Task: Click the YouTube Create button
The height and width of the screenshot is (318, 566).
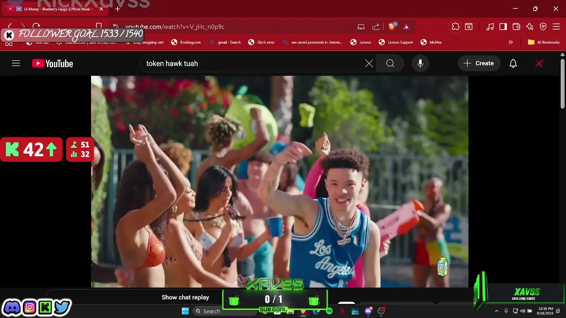Action: [x=479, y=64]
